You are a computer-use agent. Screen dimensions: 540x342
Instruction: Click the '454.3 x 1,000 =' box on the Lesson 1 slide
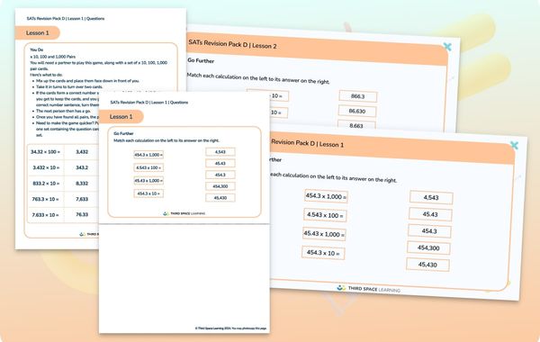[x=326, y=196]
